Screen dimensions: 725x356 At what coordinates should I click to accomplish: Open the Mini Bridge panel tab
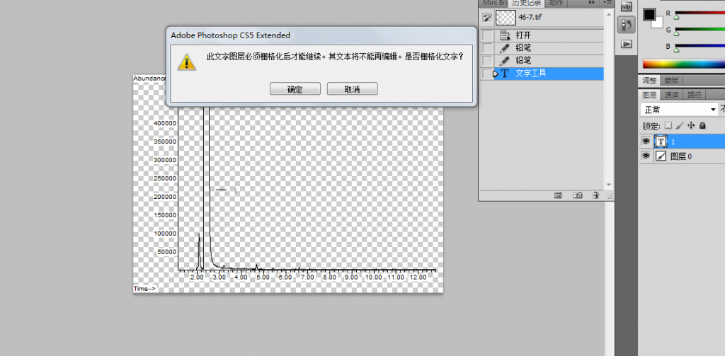click(494, 3)
